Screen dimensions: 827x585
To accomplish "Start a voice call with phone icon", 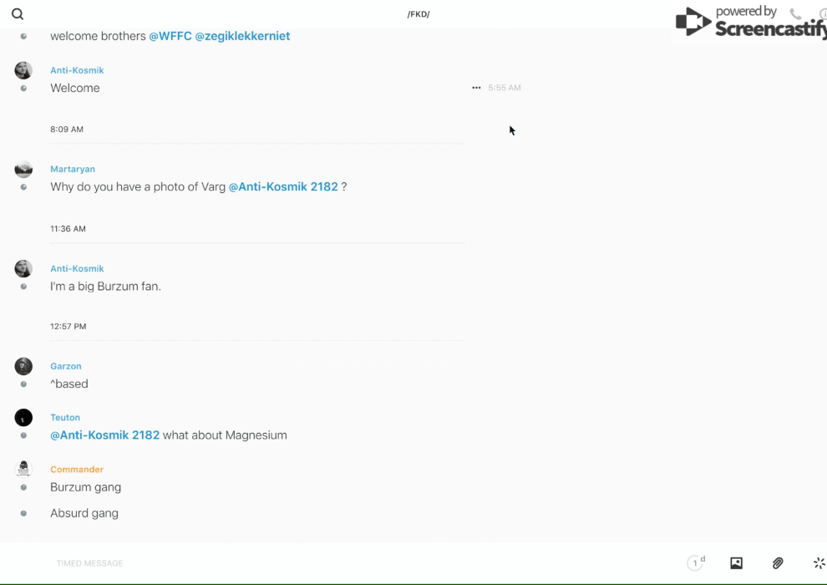I will click(x=795, y=14).
